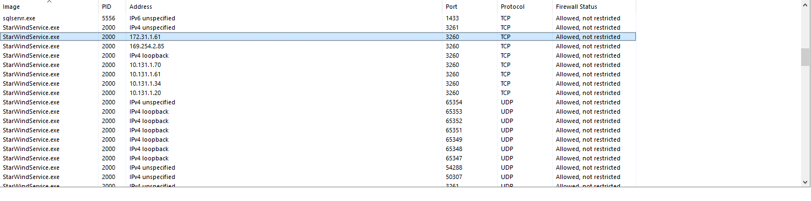Click Firewall Status cell of port 1433 row
This screenshot has height=201, width=811.
[588, 18]
